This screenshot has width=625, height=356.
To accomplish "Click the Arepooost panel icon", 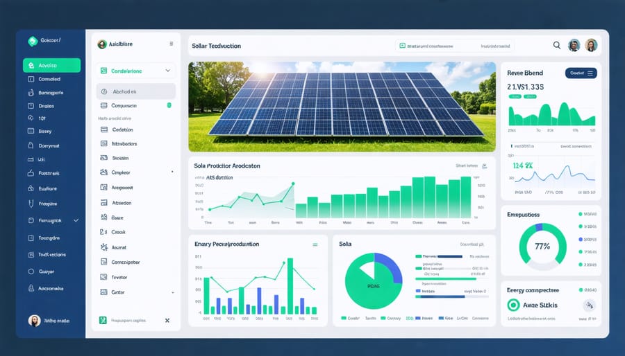I will tap(104, 187).
